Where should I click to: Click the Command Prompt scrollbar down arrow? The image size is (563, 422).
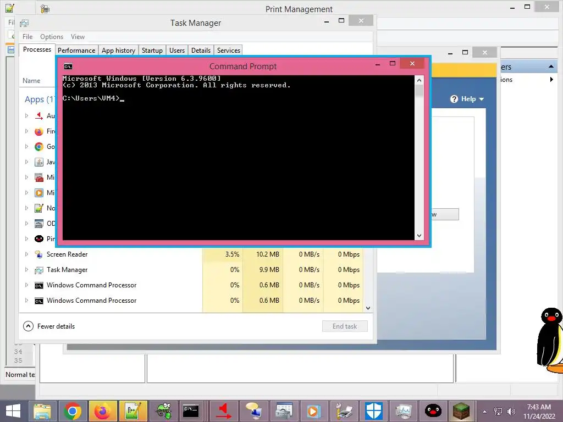coord(419,236)
